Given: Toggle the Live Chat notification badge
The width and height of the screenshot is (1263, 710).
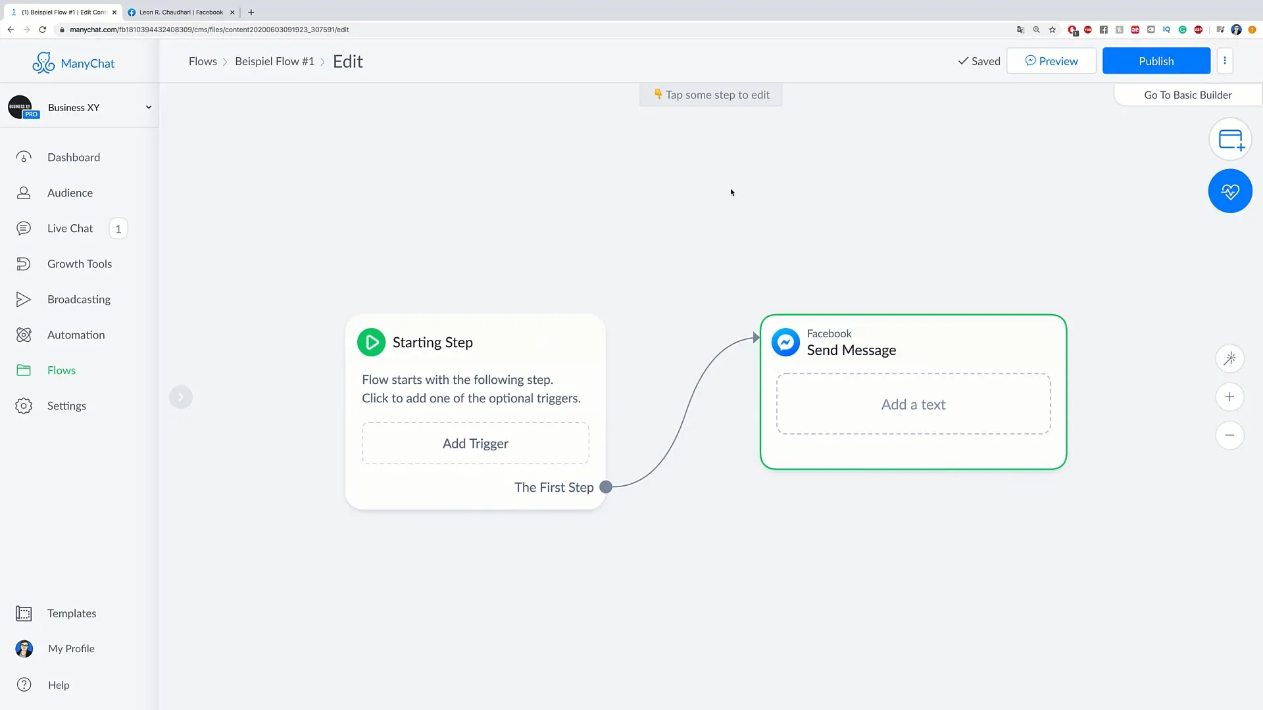Looking at the screenshot, I should coord(117,228).
